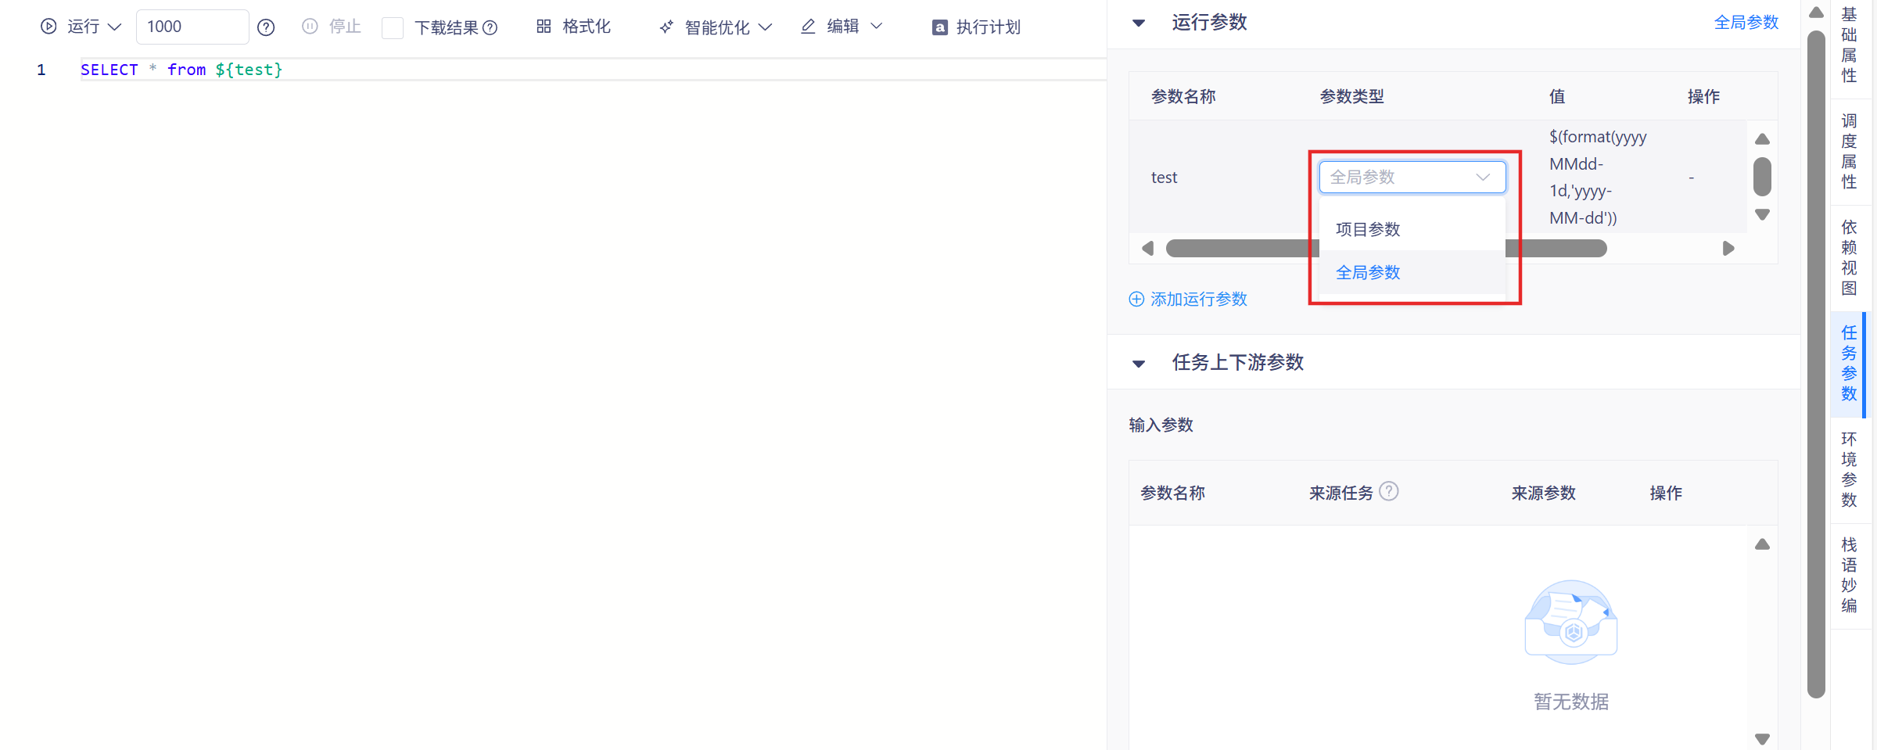Tick the Download results (下载结果) checkbox
1877x750 pixels.
pos(393,27)
